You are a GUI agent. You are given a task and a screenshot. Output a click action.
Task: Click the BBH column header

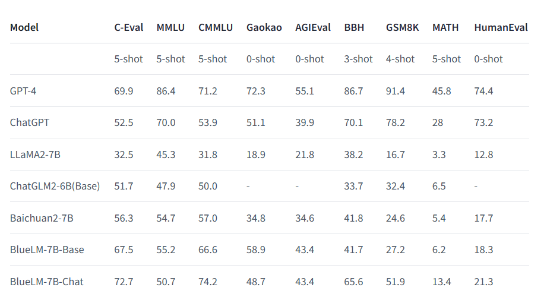click(x=354, y=27)
